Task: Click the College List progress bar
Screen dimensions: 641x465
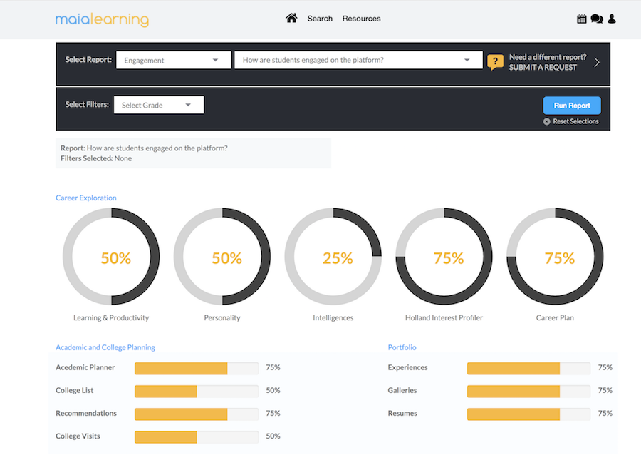Action: pyautogui.click(x=196, y=391)
